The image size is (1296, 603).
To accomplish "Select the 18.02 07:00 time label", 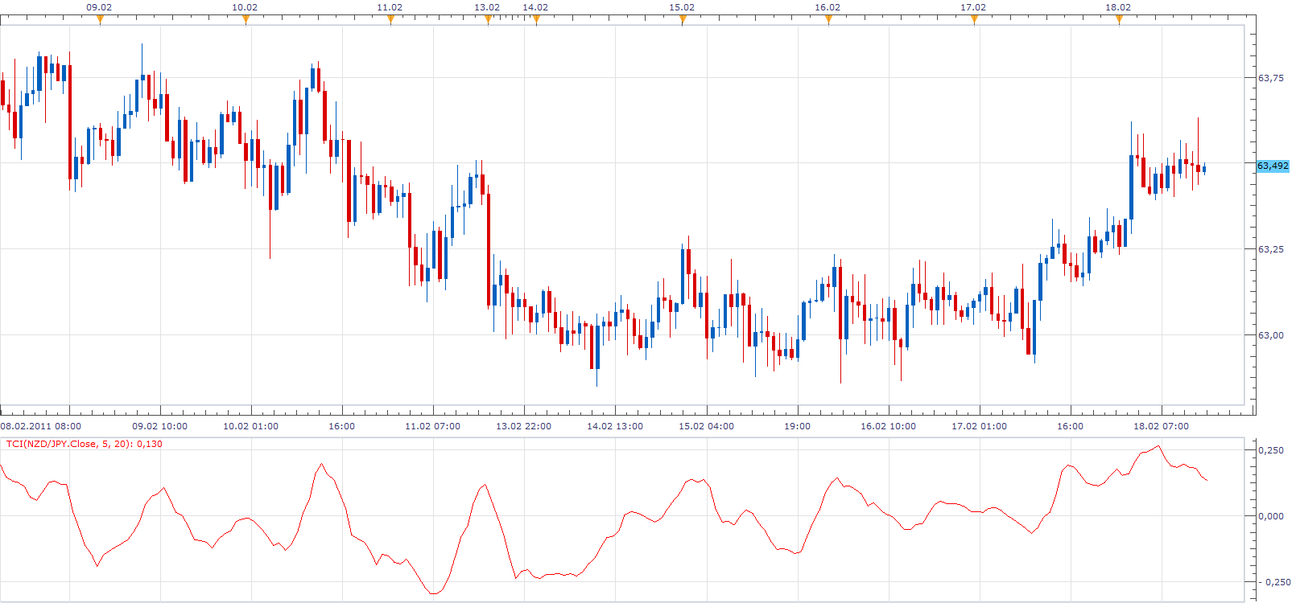I will click(1161, 426).
